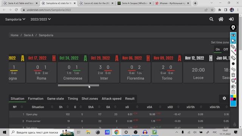
Task: Click the share page icon in address bar
Action: pos(206,10)
